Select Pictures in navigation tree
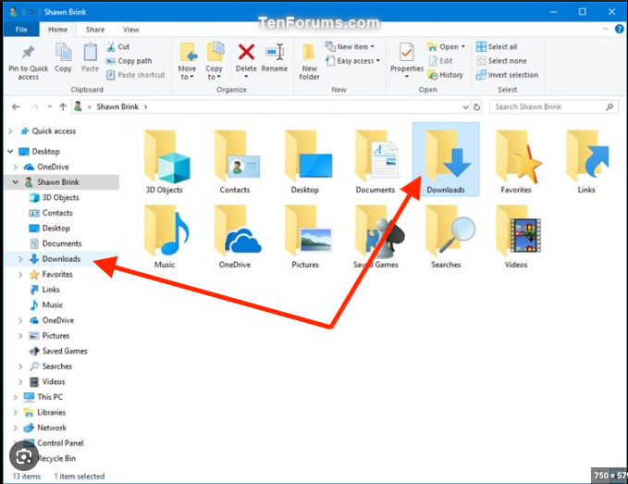Image resolution: width=628 pixels, height=484 pixels. (55, 336)
